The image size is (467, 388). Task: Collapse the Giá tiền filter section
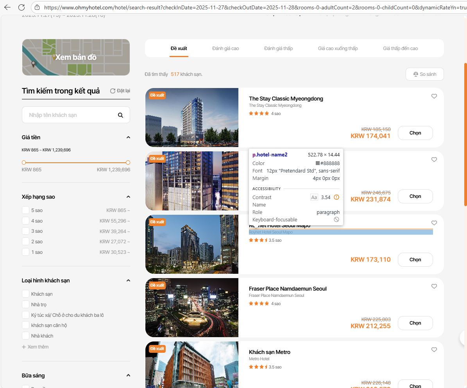[128, 137]
